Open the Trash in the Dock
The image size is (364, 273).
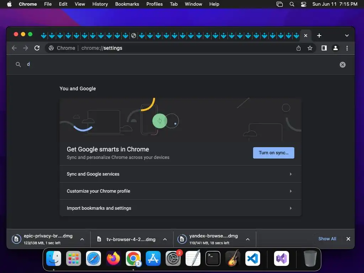310,258
